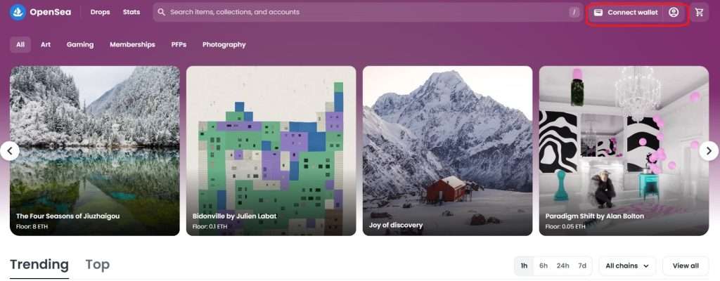Select the Gaming category tab
The image size is (720, 281).
[x=80, y=44]
